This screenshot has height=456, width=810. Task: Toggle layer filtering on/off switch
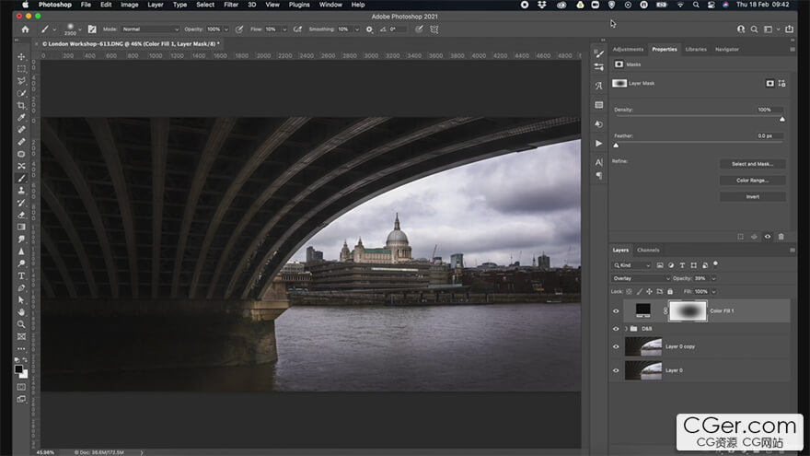[x=715, y=264]
